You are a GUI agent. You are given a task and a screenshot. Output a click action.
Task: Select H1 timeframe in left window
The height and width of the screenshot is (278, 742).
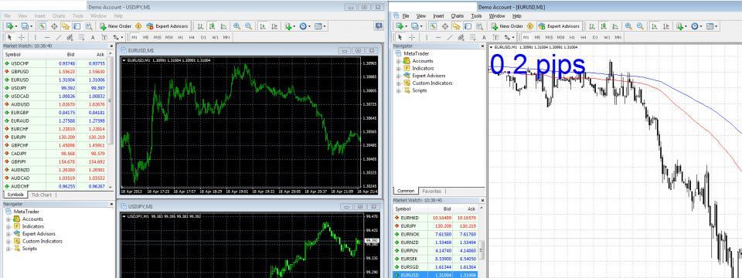pyautogui.click(x=180, y=37)
